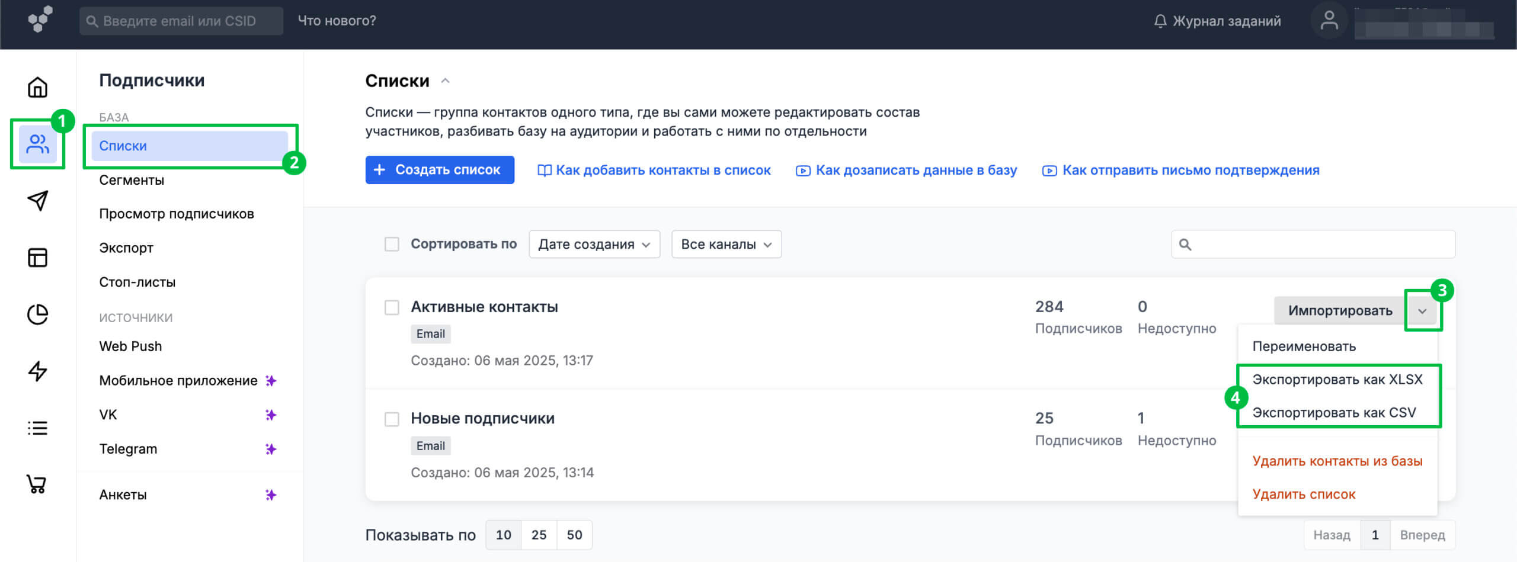The image size is (1517, 562).
Task: Open Анкеты in the side menu
Action: (123, 495)
